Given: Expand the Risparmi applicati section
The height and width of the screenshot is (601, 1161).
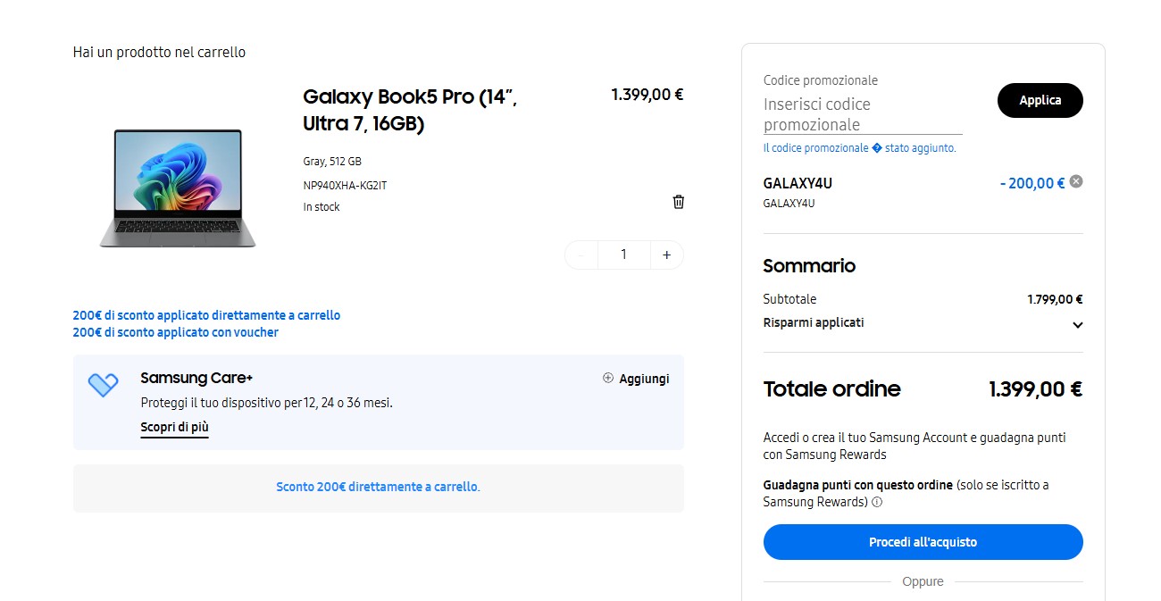Looking at the screenshot, I should 1077,325.
